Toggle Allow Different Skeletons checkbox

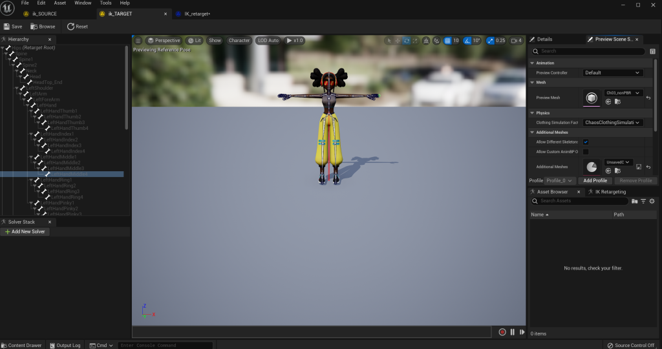[x=586, y=142]
